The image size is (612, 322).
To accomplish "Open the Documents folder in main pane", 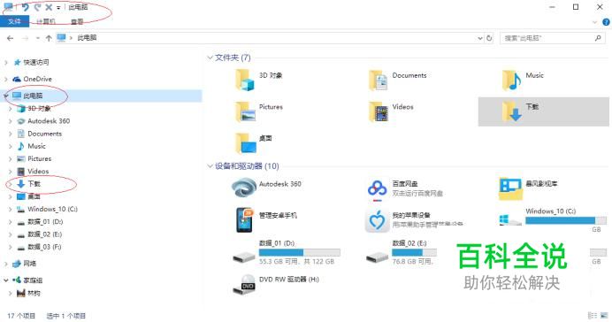I will tap(379, 80).
